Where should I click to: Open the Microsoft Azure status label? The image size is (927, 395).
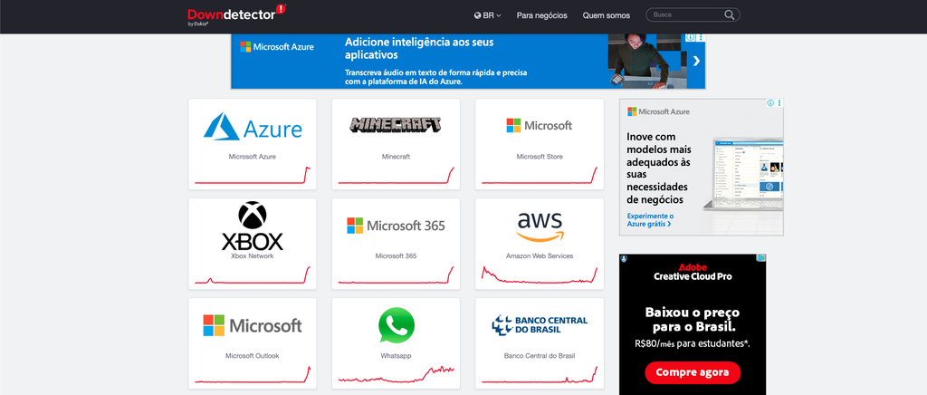click(x=253, y=157)
